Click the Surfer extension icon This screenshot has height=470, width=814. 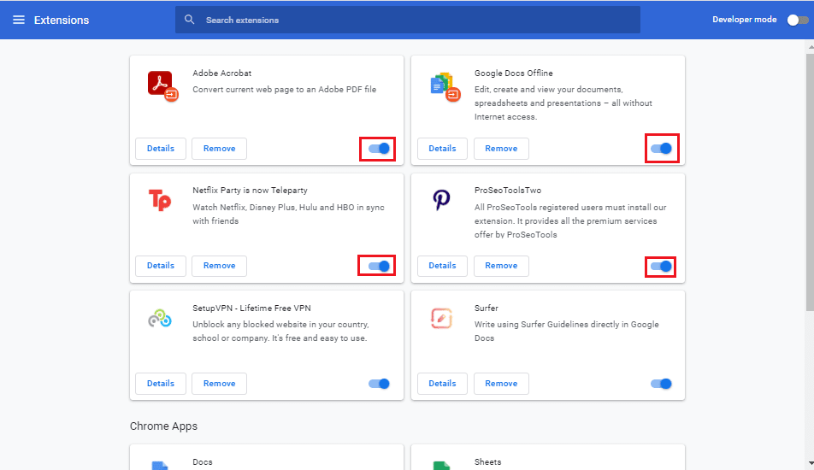point(441,318)
